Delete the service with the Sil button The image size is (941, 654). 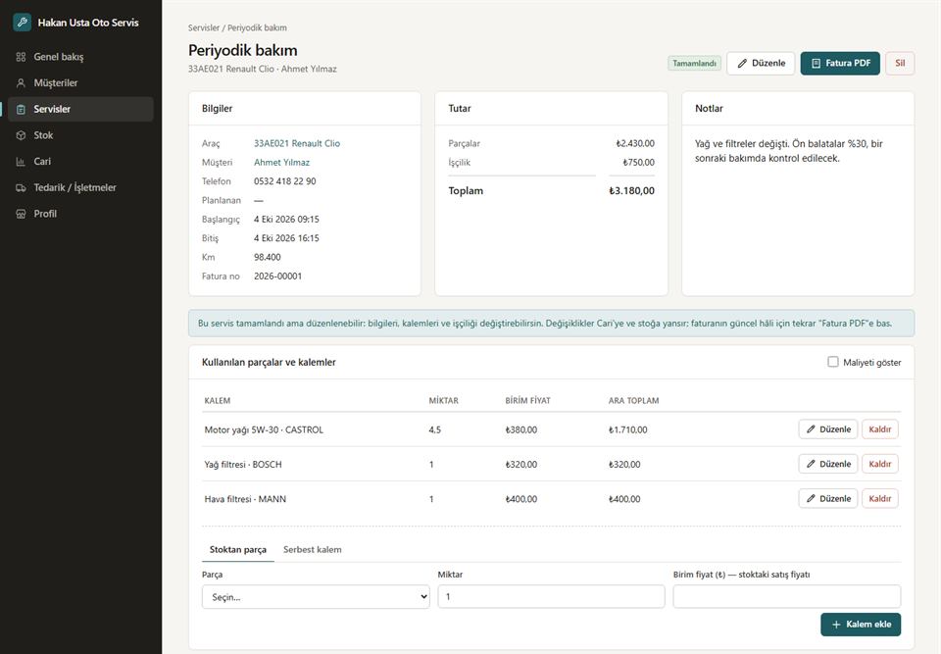(900, 63)
